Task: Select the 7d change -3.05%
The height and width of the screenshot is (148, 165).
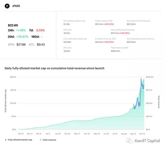Action: click(40, 30)
